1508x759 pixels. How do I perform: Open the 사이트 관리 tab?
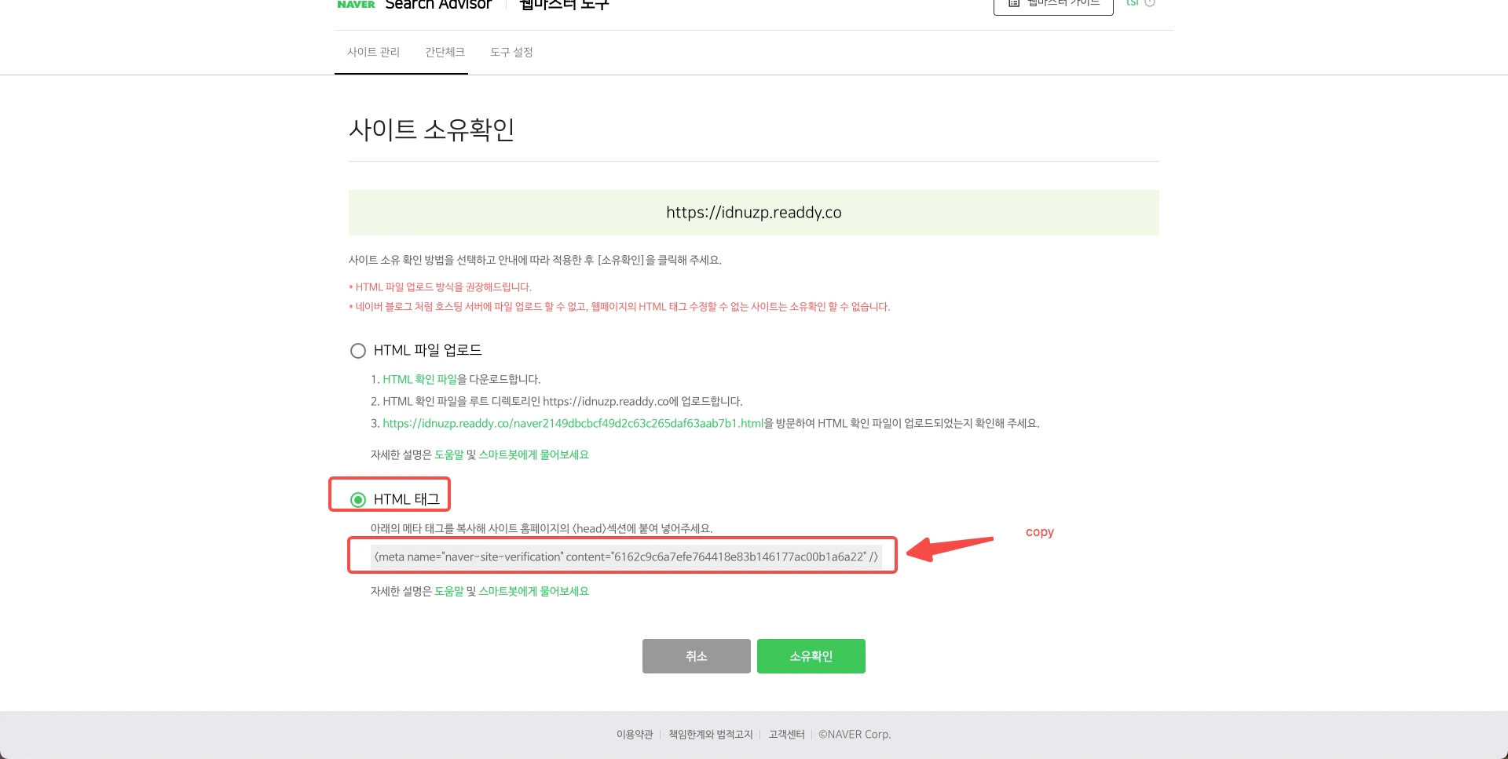tap(374, 52)
